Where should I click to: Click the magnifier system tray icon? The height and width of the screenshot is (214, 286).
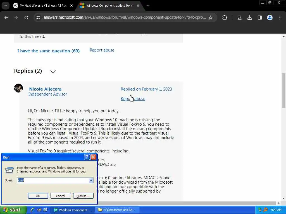[266, 210]
